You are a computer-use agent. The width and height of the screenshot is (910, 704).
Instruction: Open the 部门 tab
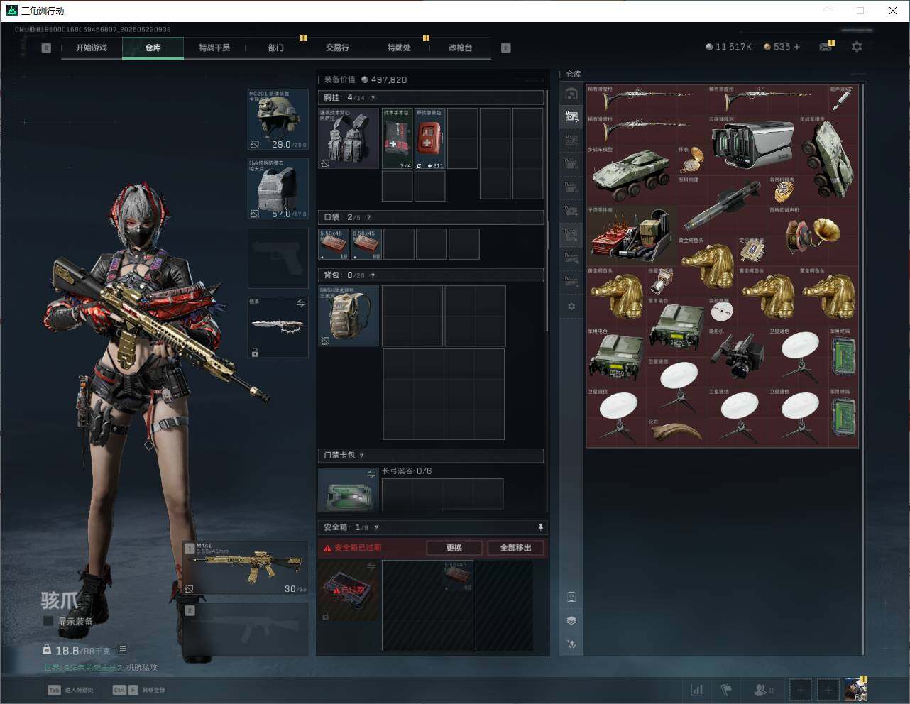point(276,48)
